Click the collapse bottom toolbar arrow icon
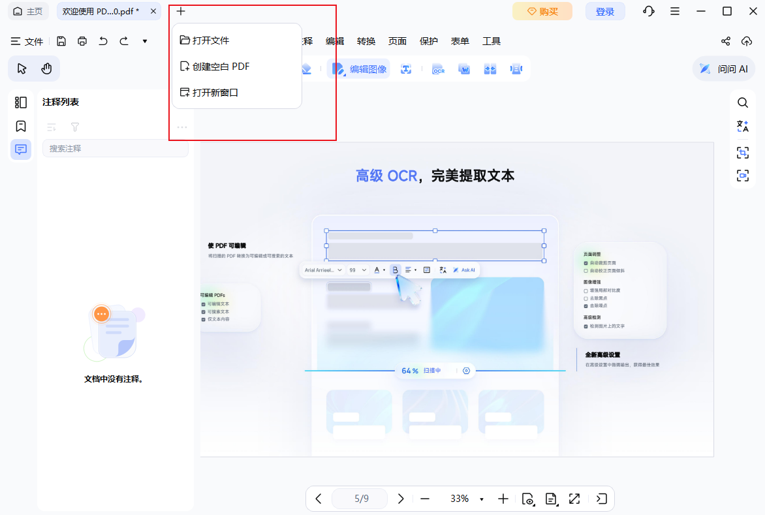The height and width of the screenshot is (515, 765). click(x=602, y=499)
